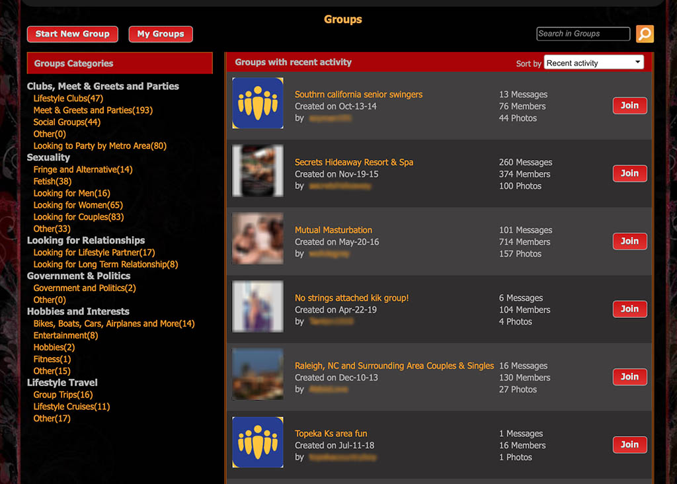This screenshot has width=677, height=484.
Task: Open the Sort by Recent activity dropdown
Action: [593, 62]
